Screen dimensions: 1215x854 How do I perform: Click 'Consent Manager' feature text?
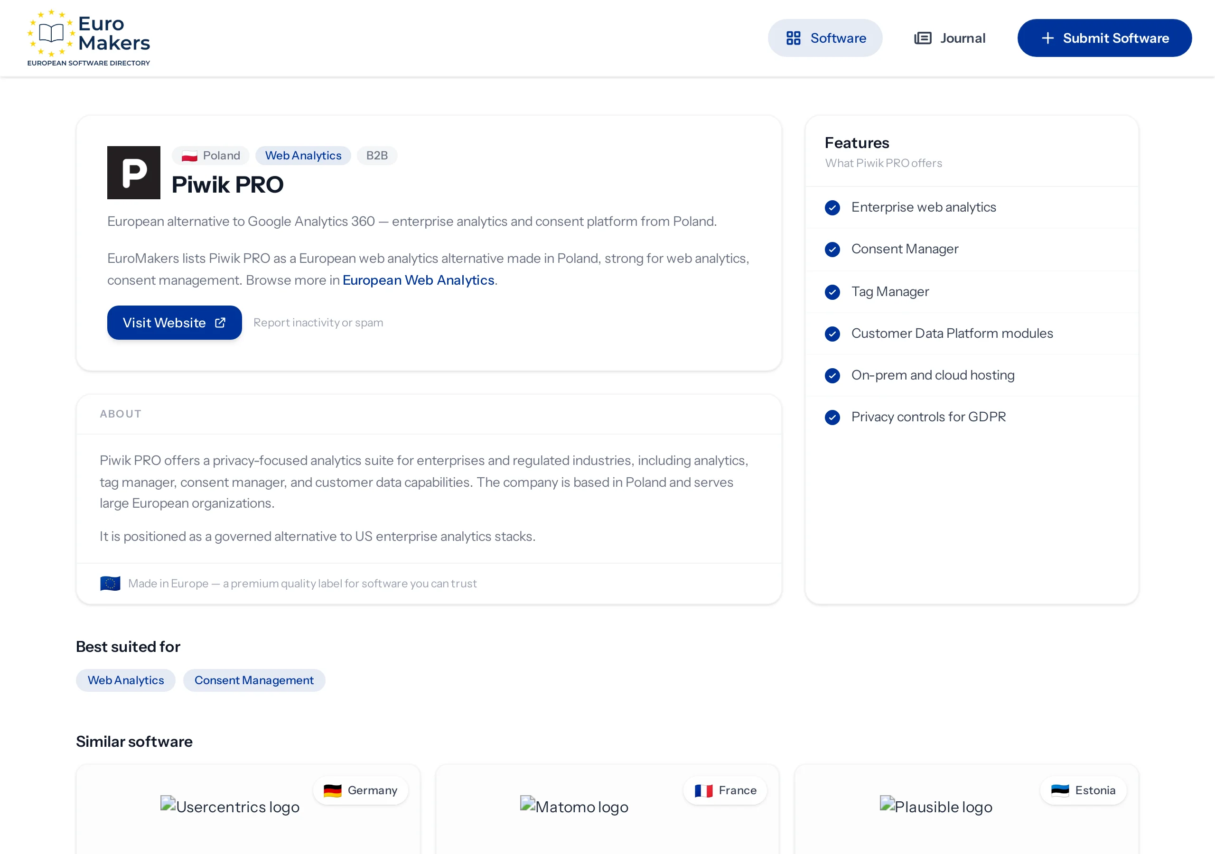(x=905, y=249)
